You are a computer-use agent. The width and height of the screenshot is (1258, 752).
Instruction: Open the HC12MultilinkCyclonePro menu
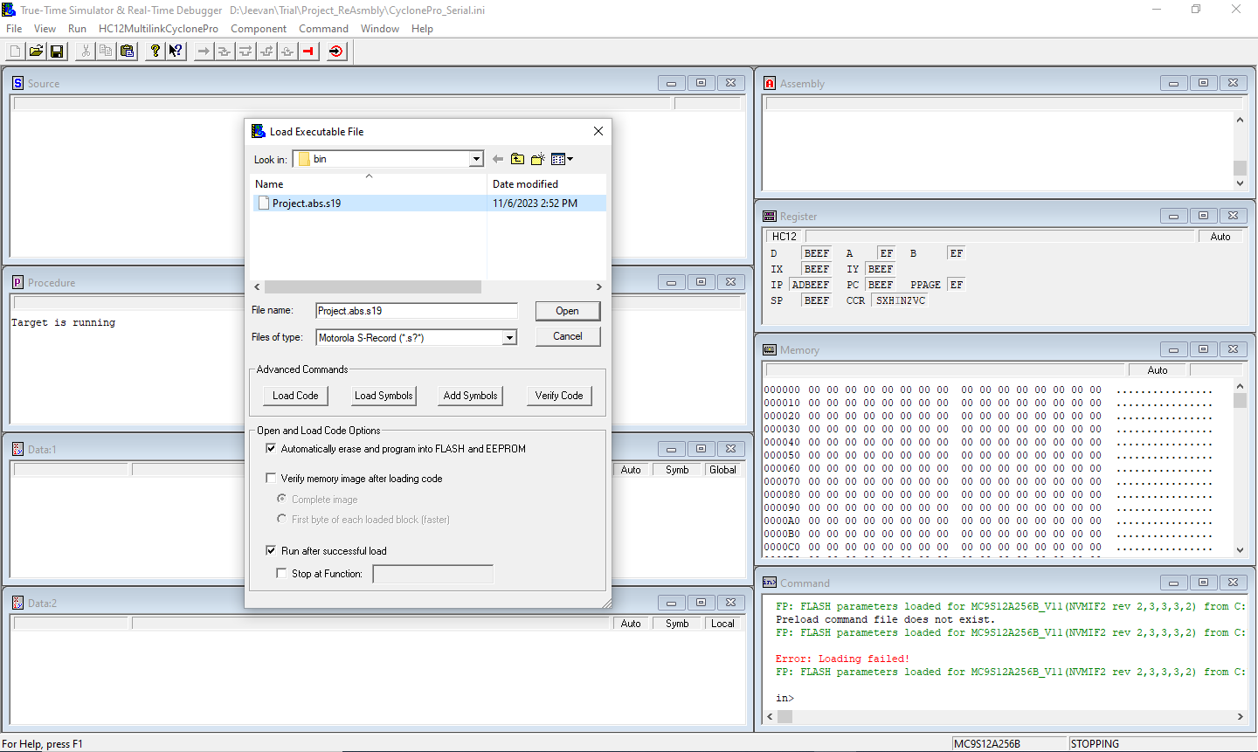click(x=158, y=28)
